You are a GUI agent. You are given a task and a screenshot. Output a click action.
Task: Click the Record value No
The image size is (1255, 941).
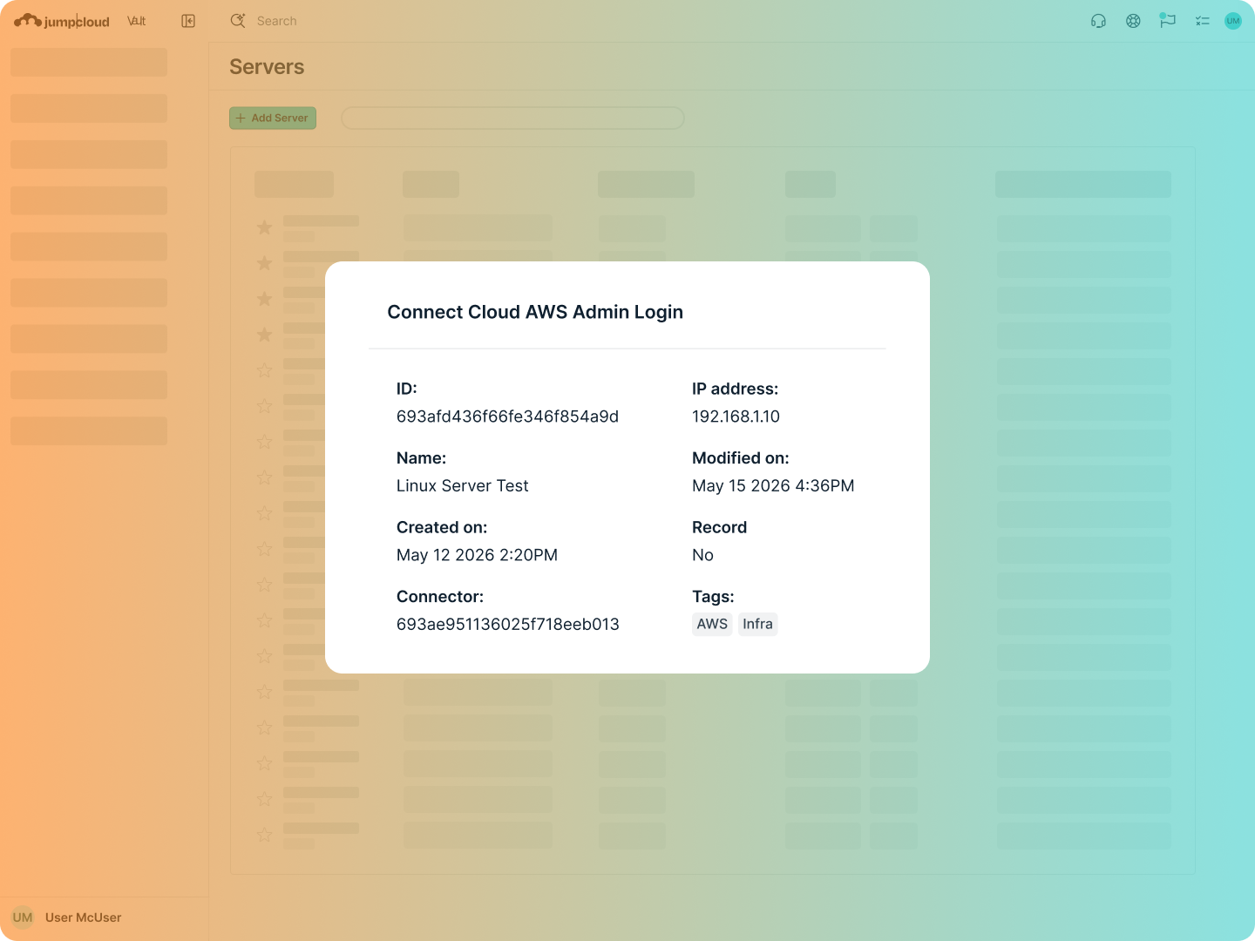(702, 555)
